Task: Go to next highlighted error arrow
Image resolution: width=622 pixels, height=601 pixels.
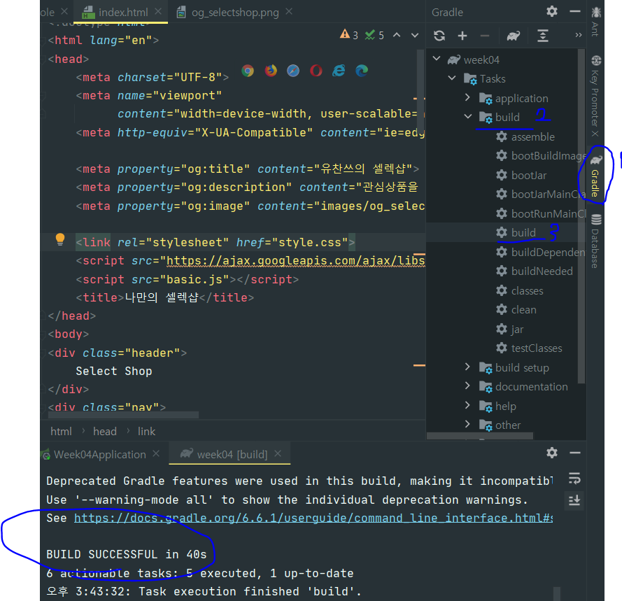Action: point(415,35)
